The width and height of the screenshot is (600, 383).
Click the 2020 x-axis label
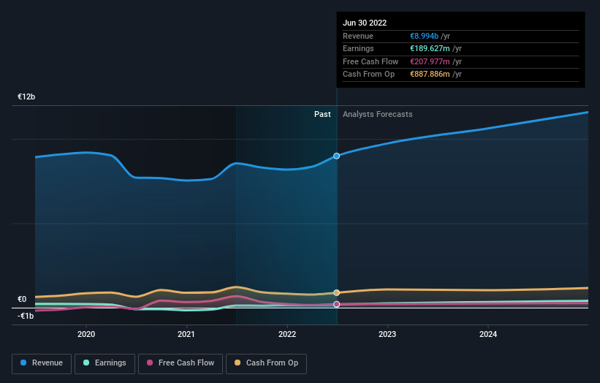[86, 335]
